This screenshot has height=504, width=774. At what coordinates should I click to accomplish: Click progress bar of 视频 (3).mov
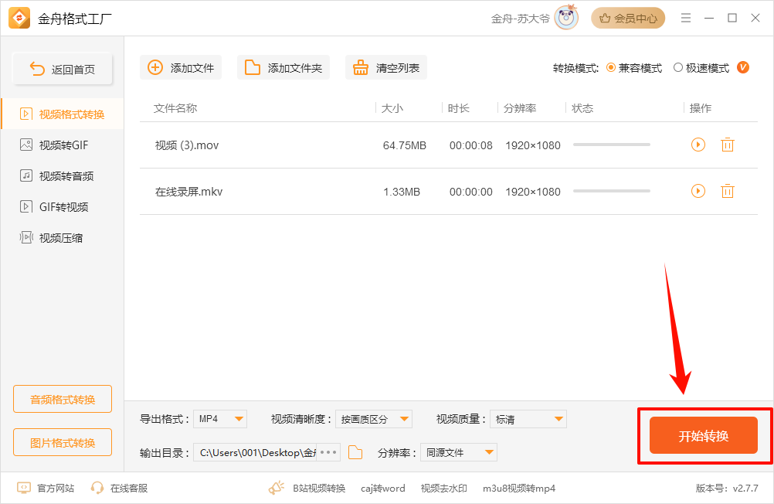coord(612,145)
